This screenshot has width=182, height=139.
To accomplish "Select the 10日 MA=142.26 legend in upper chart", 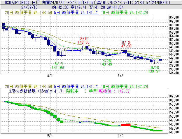I will click(x=125, y=13).
